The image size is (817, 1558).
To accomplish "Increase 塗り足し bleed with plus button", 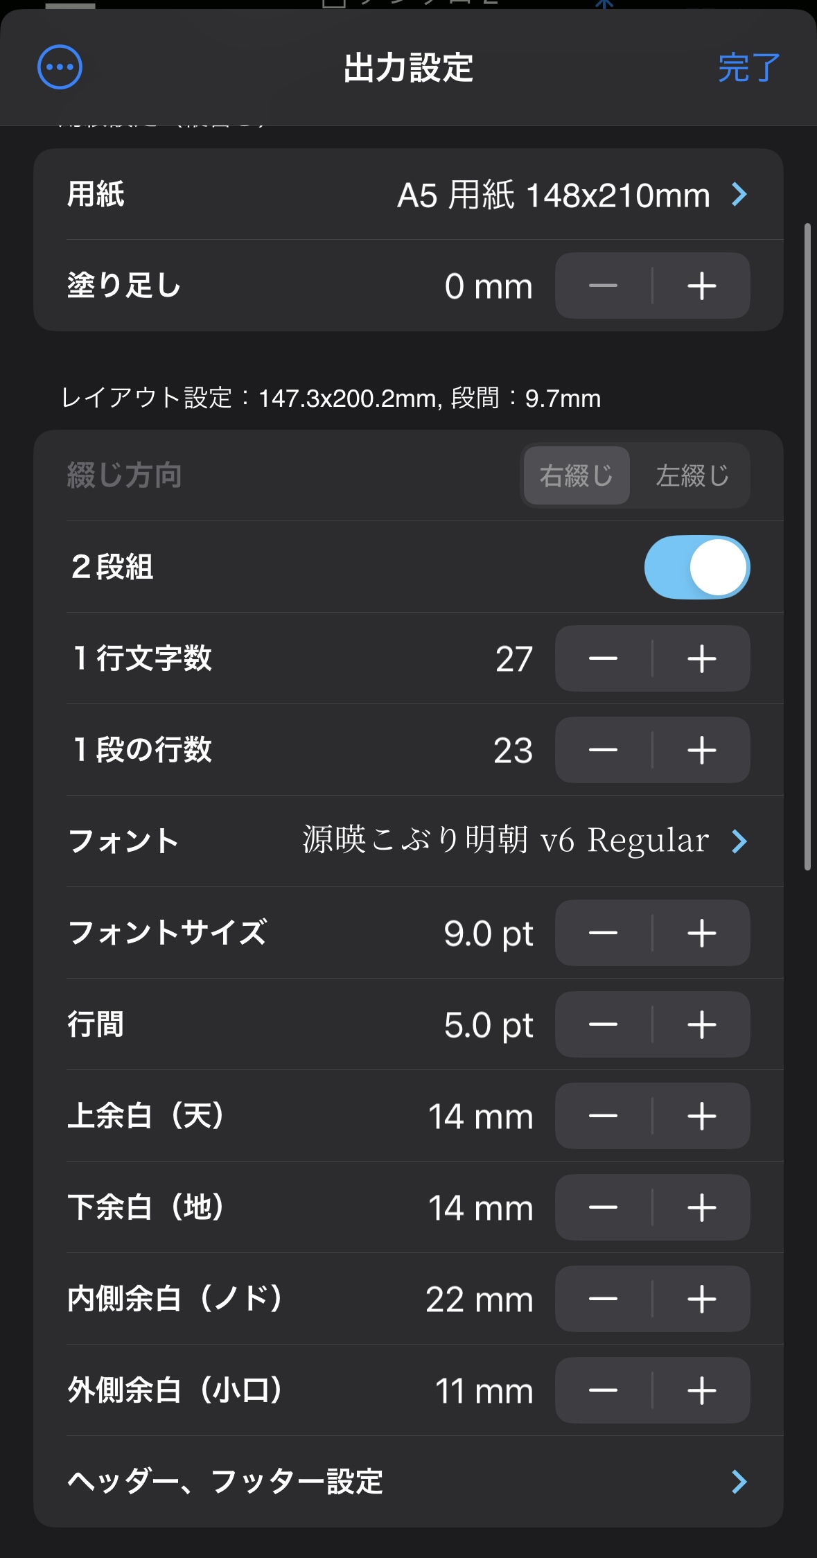I will (x=701, y=286).
